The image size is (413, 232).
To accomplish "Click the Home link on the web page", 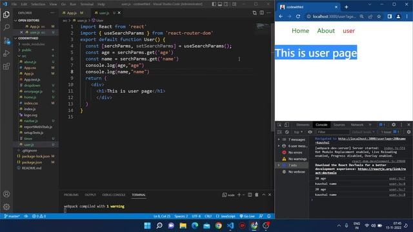I will [300, 31].
